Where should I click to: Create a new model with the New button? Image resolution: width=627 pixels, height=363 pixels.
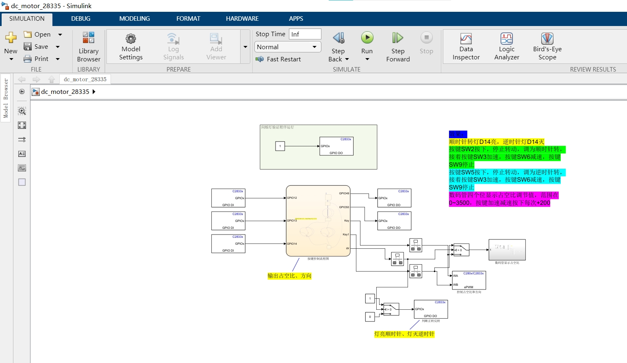tap(10, 43)
